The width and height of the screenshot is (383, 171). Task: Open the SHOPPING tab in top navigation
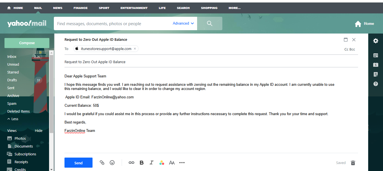coord(209,8)
